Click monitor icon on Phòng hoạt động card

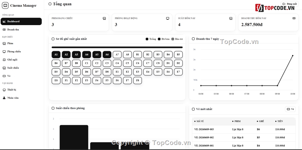168,18
